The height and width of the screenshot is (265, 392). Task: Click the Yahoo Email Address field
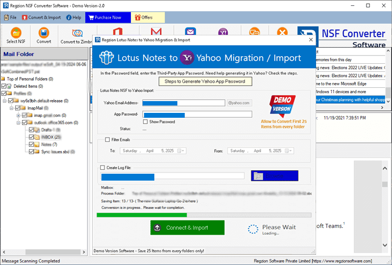184,103
